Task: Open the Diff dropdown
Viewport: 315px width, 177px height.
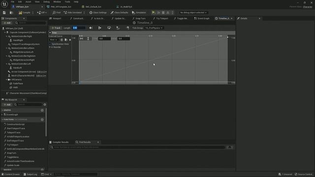Action: [x=42, y=12]
